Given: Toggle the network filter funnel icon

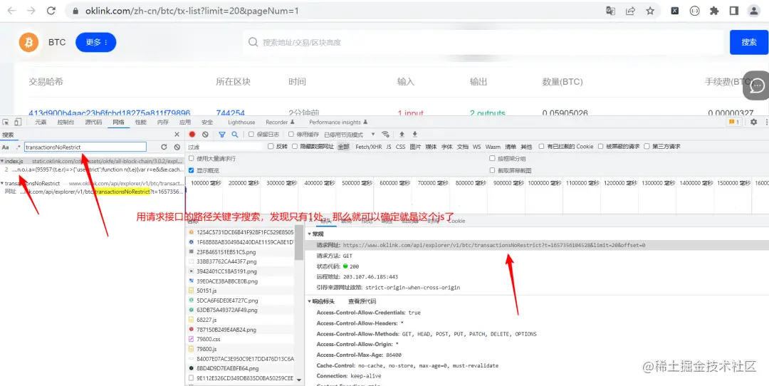Looking at the screenshot, I should tap(221, 135).
